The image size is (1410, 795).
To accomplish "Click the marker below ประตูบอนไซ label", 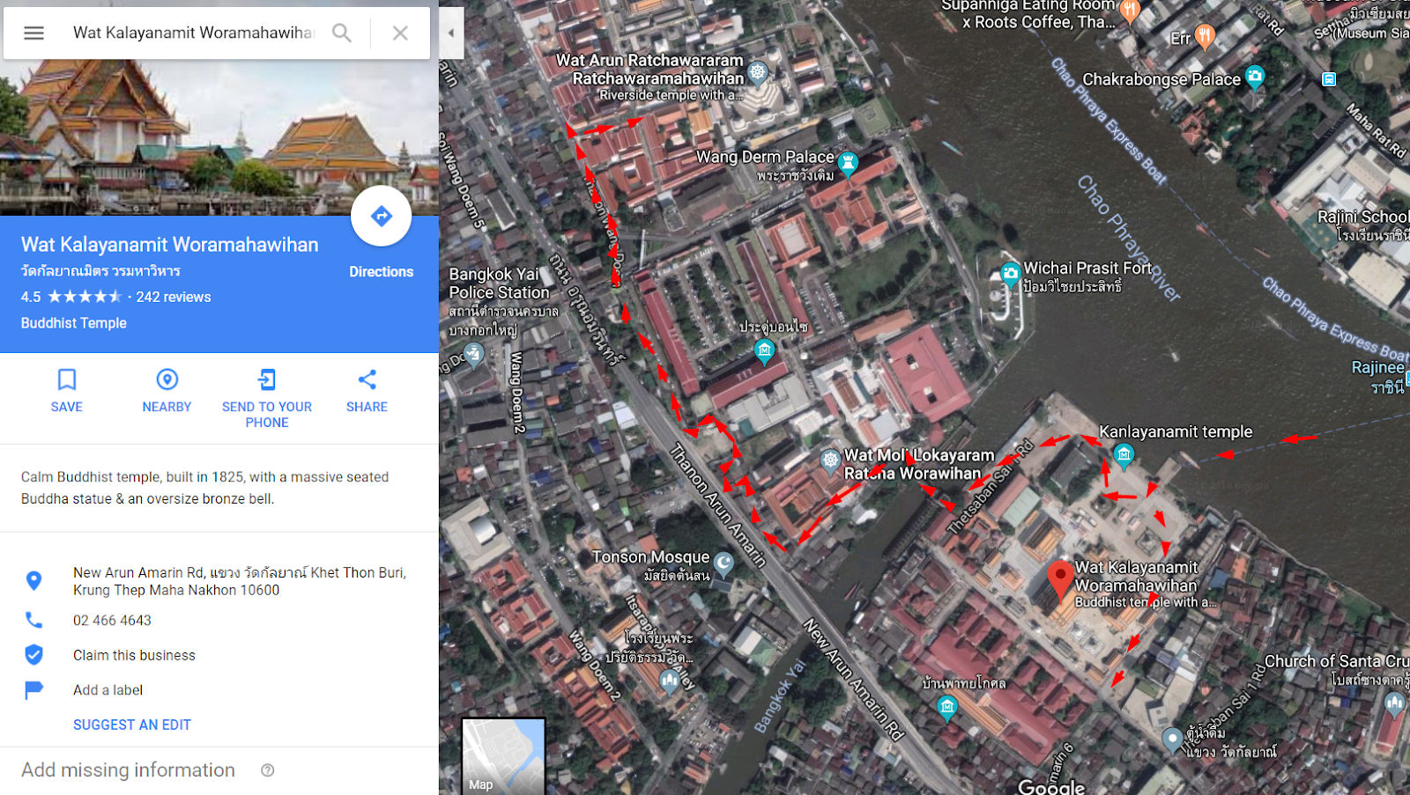I will tap(765, 352).
